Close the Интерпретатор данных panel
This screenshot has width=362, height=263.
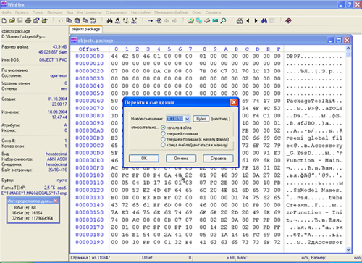pos(56,201)
